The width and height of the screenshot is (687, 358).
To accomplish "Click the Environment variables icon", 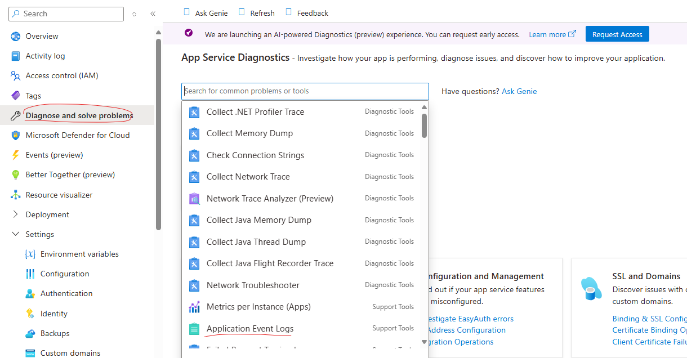I will pos(30,254).
